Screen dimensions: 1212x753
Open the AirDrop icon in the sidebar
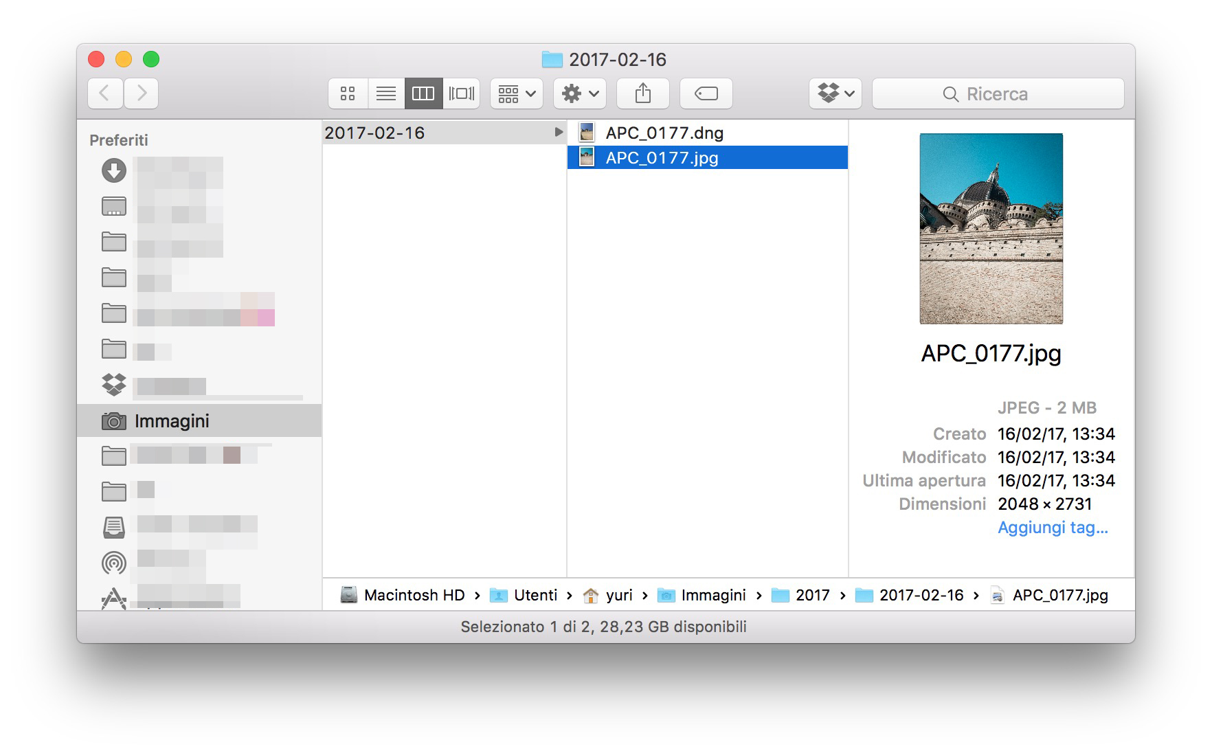pyautogui.click(x=114, y=563)
